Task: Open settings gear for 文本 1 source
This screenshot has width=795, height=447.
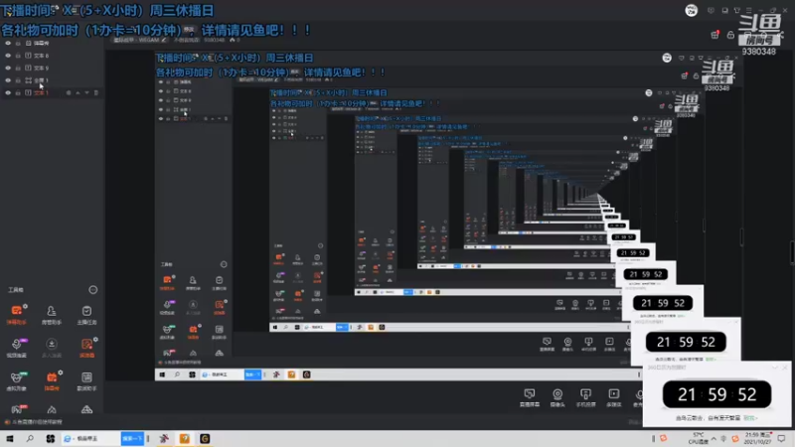Action: coord(69,92)
